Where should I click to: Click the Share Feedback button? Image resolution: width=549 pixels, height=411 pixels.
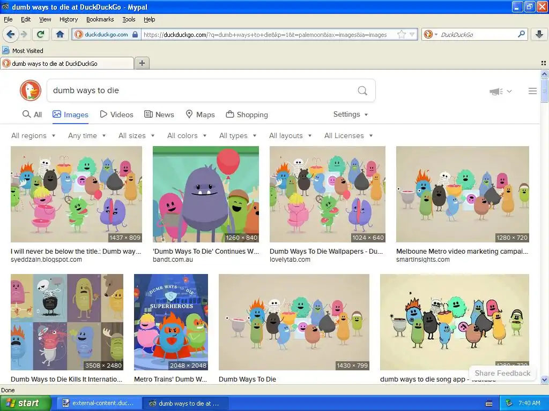click(502, 373)
